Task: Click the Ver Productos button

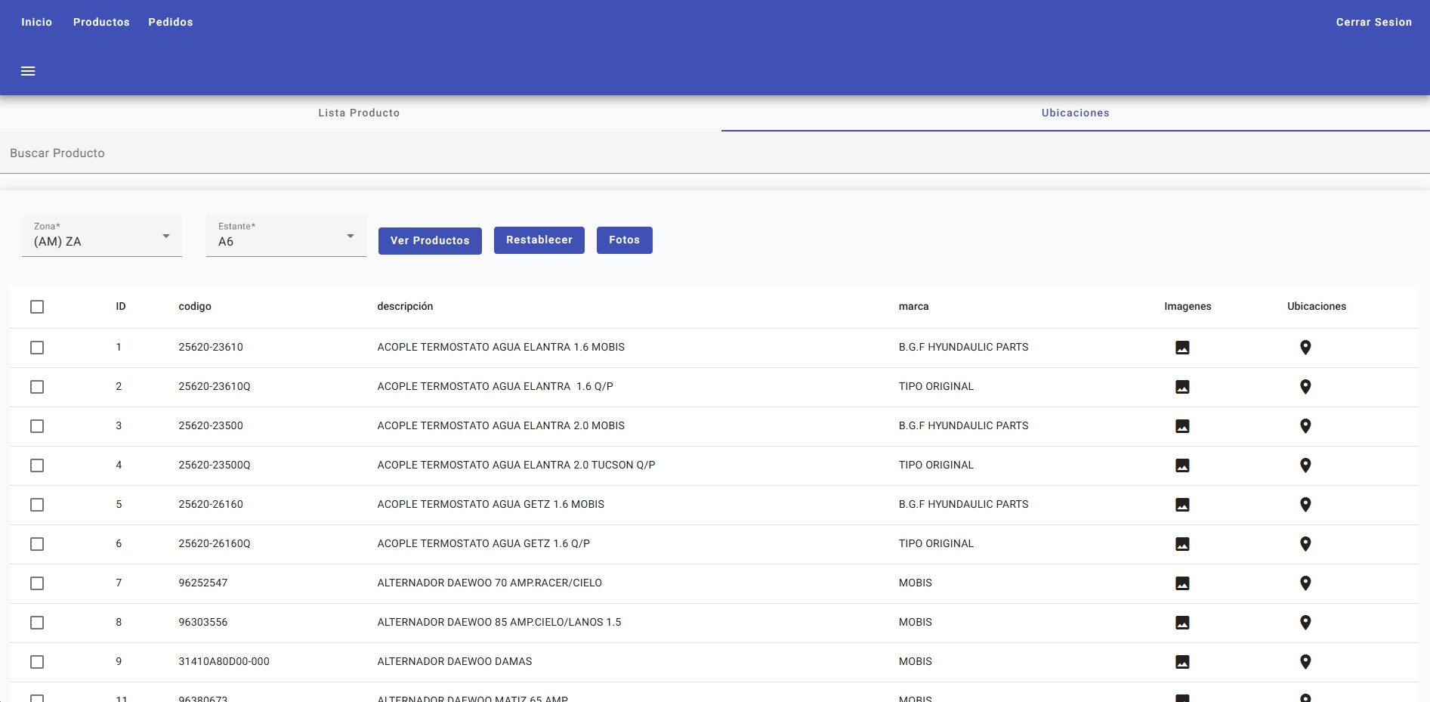Action: (430, 241)
